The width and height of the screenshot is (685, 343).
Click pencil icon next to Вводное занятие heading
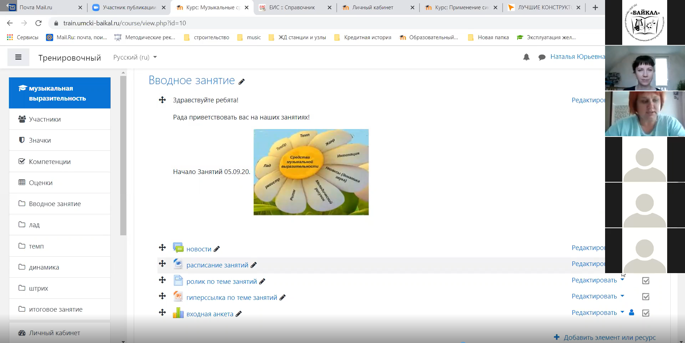242,82
